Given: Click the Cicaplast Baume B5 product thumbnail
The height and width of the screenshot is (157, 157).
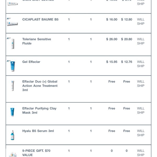Looking at the screenshot, I should (x=12, y=23).
